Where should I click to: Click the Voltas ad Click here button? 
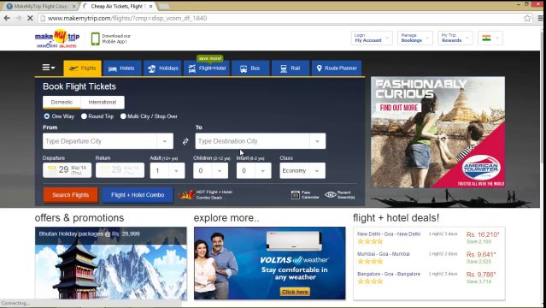pos(295,292)
